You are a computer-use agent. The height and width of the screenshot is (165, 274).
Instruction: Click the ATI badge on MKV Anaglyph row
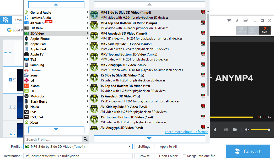(x=203, y=64)
